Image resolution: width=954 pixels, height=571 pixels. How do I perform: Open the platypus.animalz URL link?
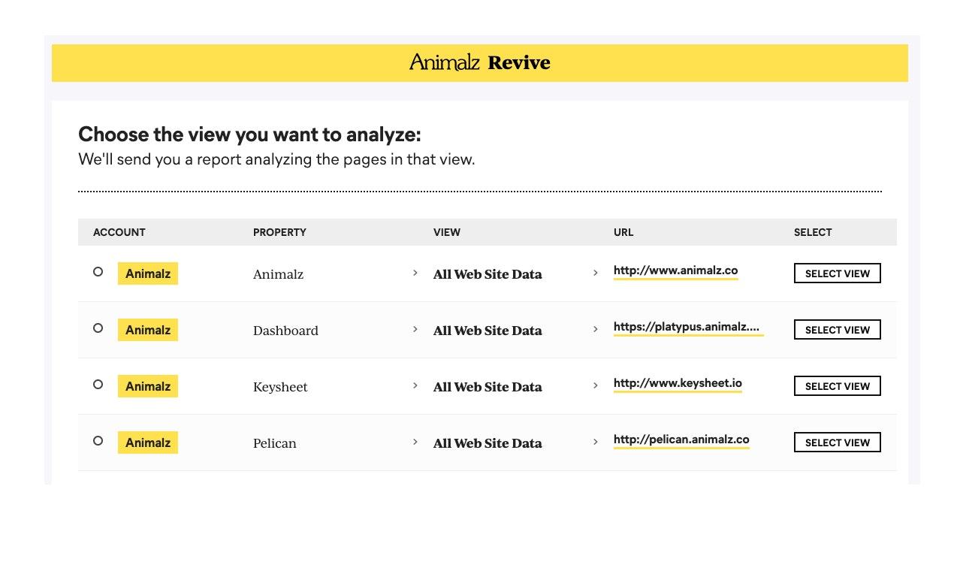point(687,327)
